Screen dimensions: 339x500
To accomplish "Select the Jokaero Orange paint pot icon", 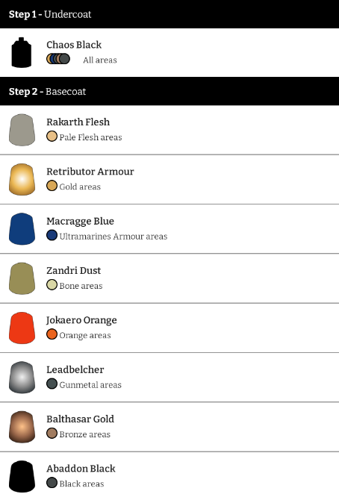I will click(22, 328).
